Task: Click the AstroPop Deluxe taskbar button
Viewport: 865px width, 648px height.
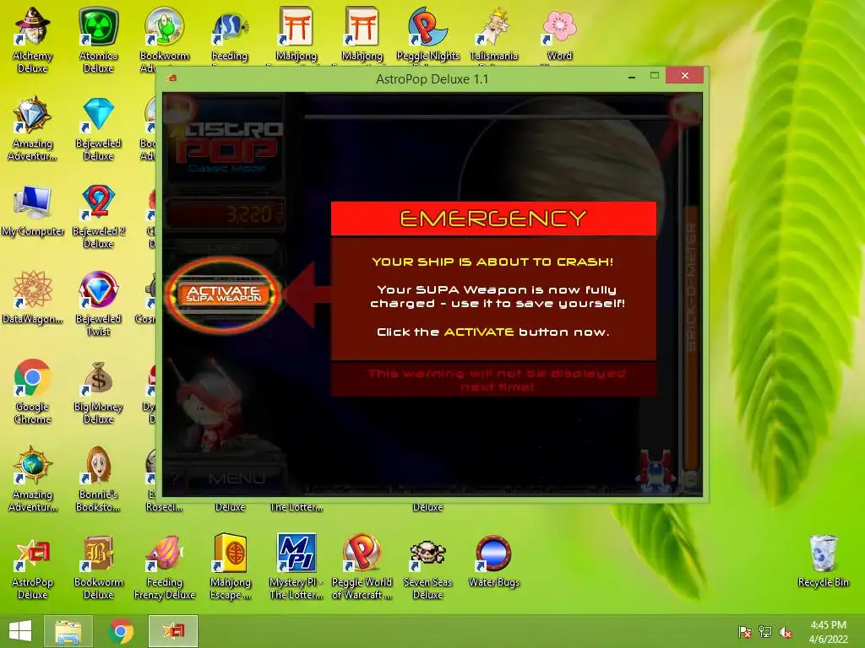Action: click(x=173, y=631)
